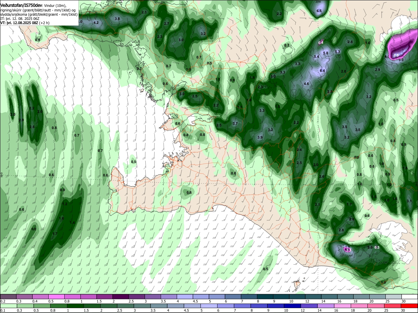The image size is (418, 313).
Task: Click the 20W longitude label at top
Action: tap(318, 2)
